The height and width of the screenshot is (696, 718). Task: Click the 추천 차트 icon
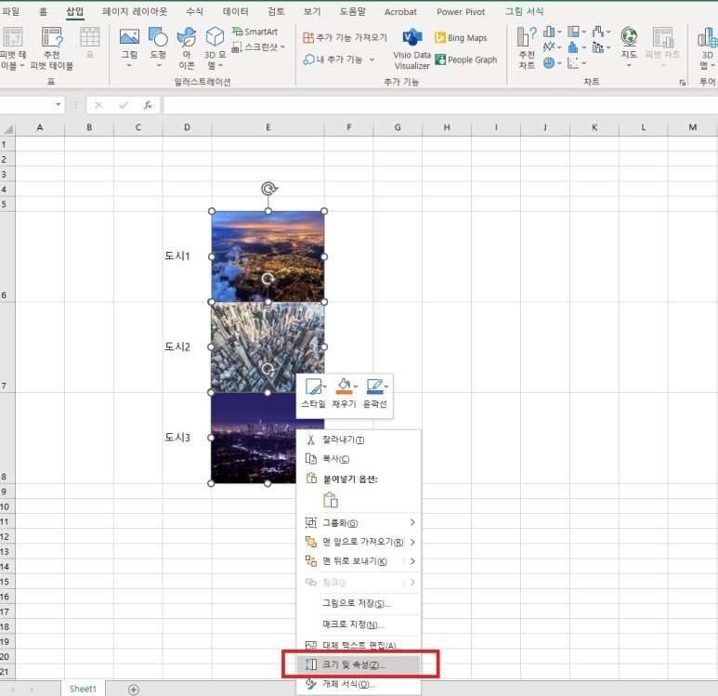527,36
